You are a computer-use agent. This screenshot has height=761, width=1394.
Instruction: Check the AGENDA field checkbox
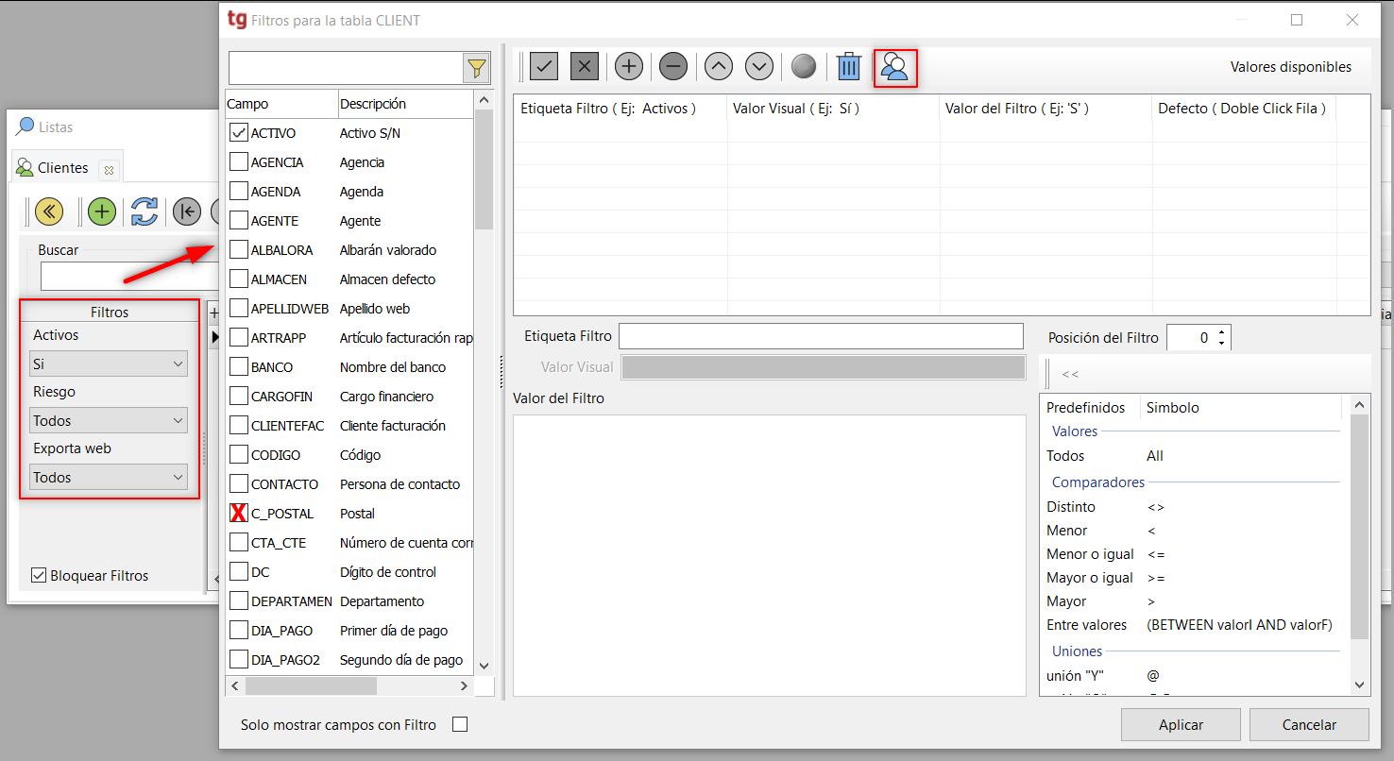pyautogui.click(x=239, y=192)
